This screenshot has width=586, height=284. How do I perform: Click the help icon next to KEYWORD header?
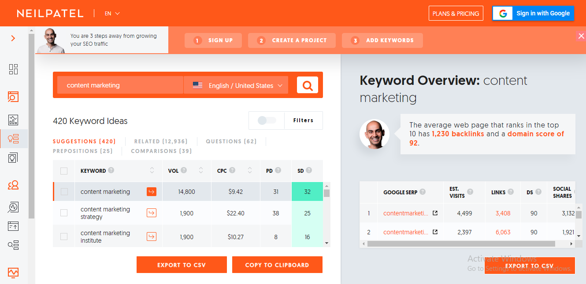tap(111, 171)
